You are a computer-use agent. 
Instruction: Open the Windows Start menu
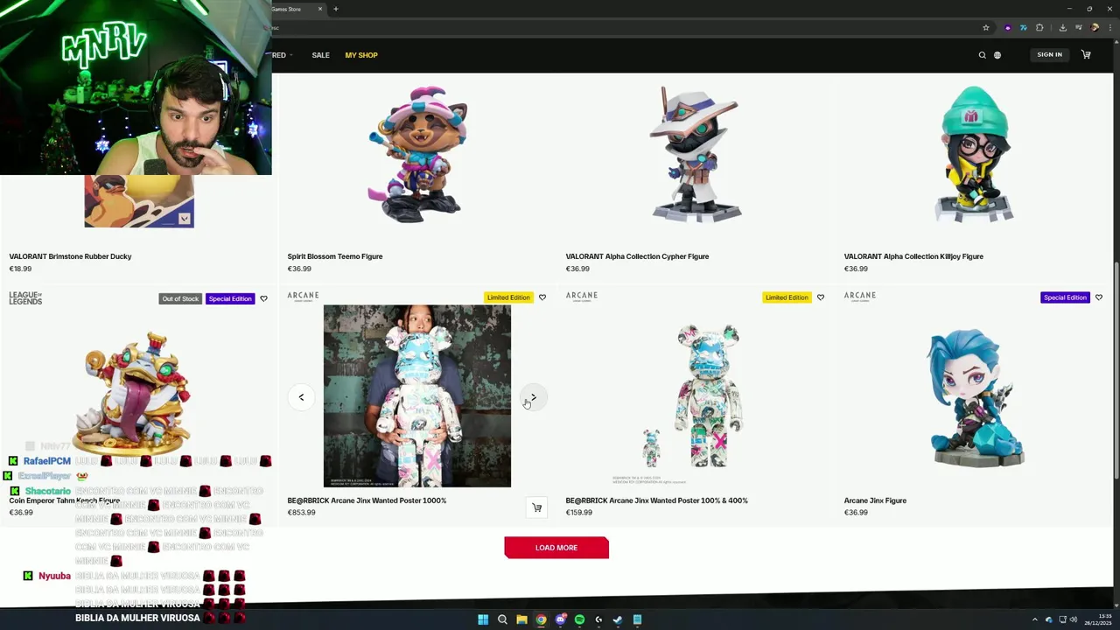coord(483,619)
